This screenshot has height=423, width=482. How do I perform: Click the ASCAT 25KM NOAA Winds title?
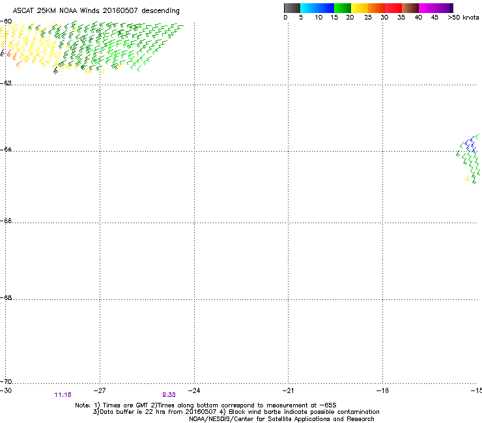pyautogui.click(x=96, y=10)
